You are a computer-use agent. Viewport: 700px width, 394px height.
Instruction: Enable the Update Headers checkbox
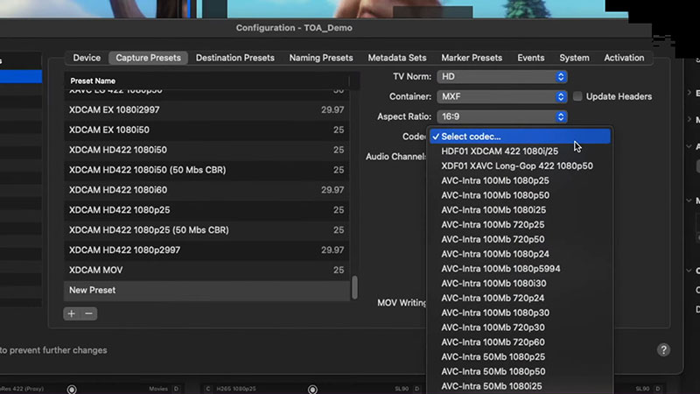577,96
